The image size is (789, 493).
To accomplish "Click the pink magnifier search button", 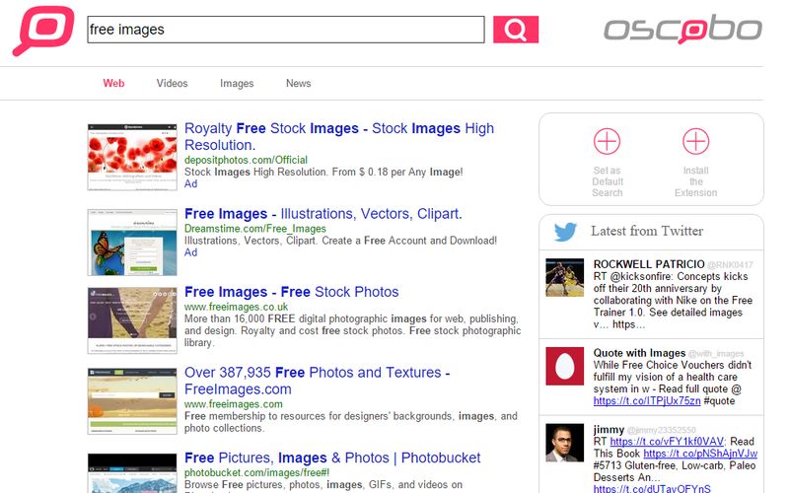I will tap(515, 30).
